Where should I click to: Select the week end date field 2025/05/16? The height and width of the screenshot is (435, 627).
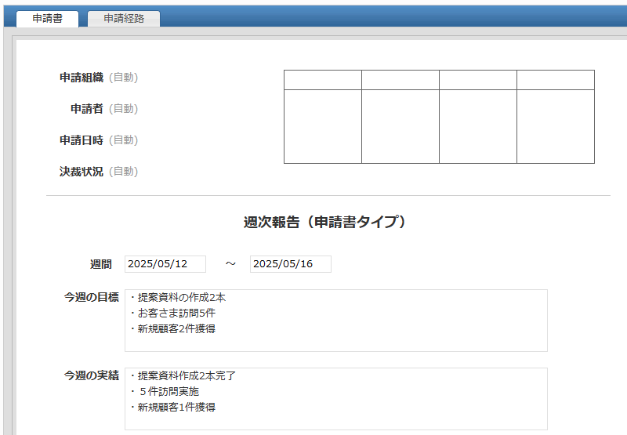point(291,264)
